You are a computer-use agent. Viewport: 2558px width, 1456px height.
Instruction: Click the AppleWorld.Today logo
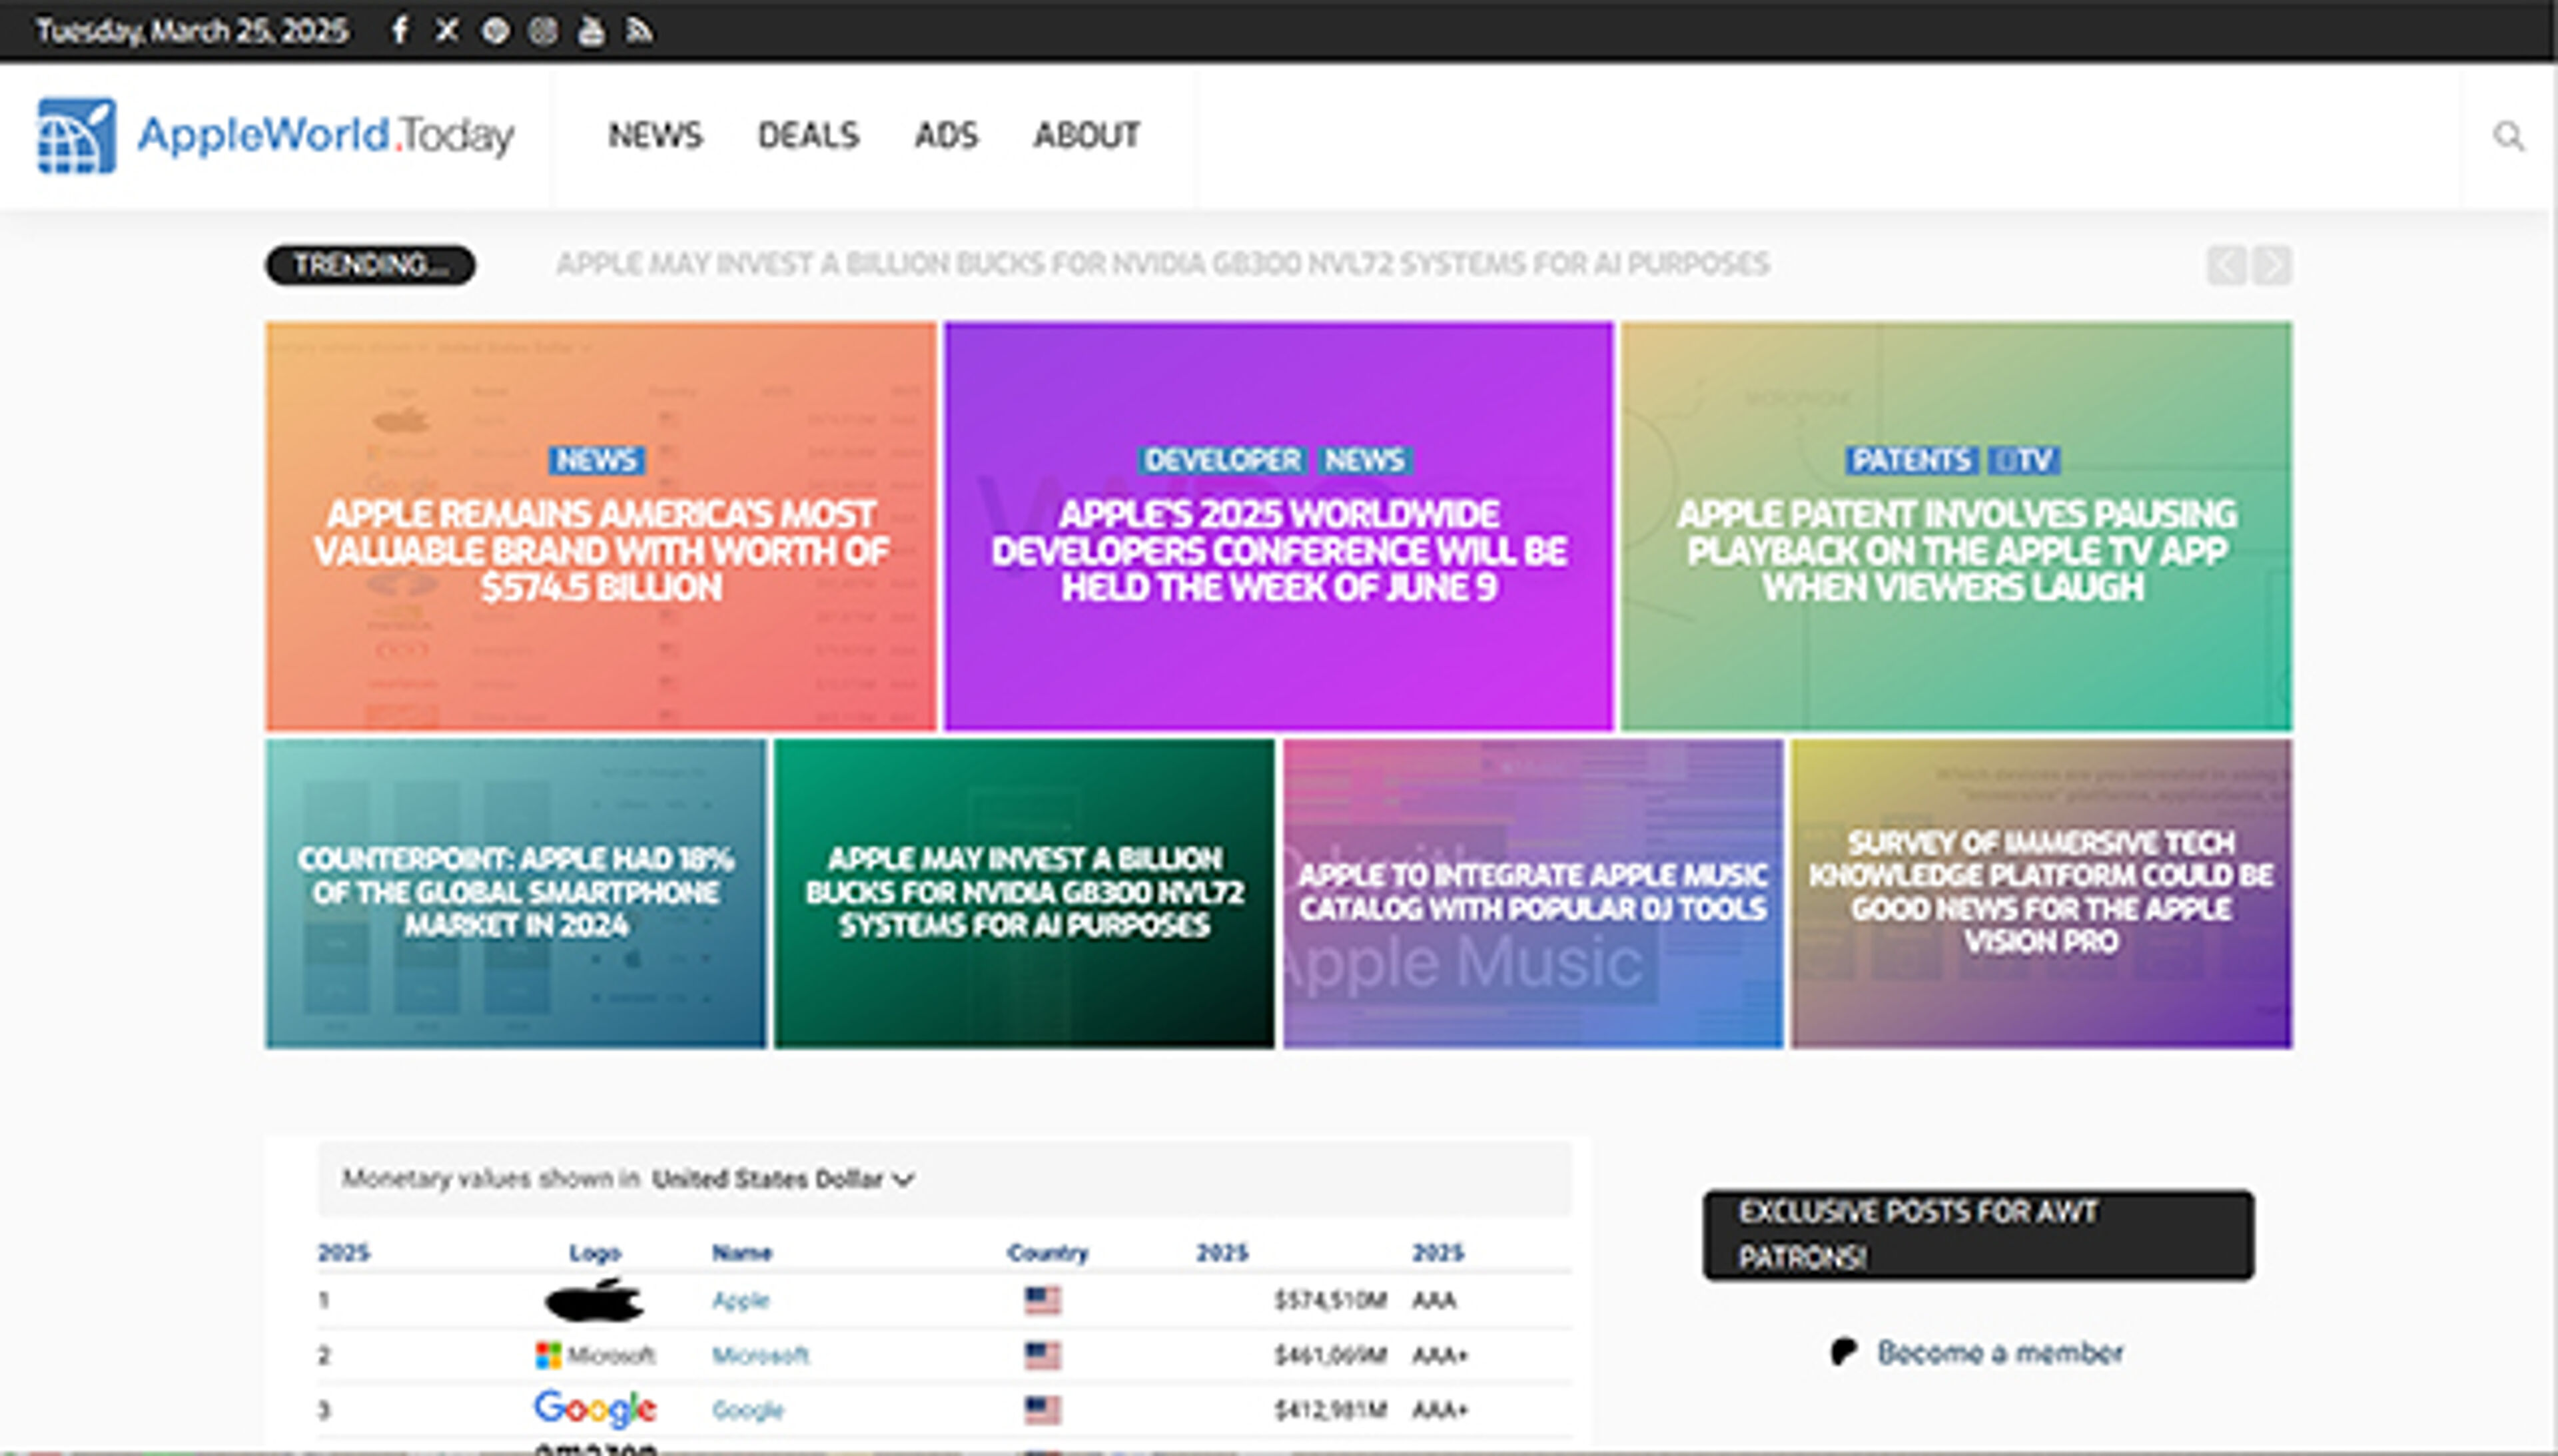(276, 135)
